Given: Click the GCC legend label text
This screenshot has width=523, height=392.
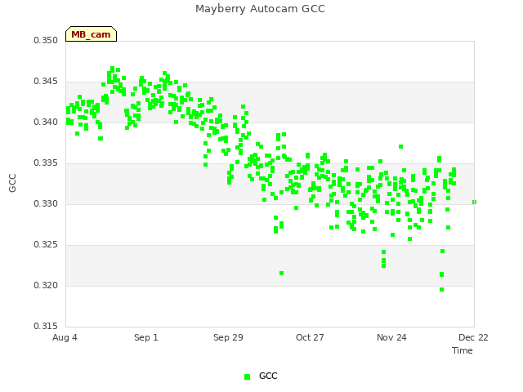Looking at the screenshot, I should point(268,376).
